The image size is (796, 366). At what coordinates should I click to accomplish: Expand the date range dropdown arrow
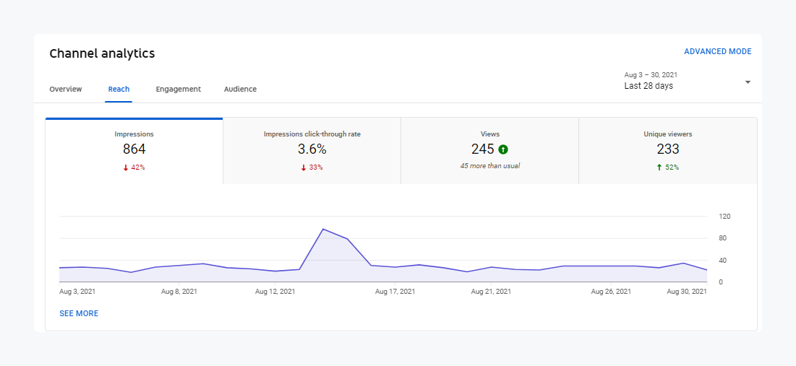click(748, 82)
